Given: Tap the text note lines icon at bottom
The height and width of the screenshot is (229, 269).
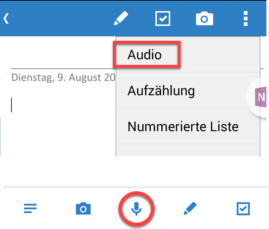Looking at the screenshot, I should 30,208.
